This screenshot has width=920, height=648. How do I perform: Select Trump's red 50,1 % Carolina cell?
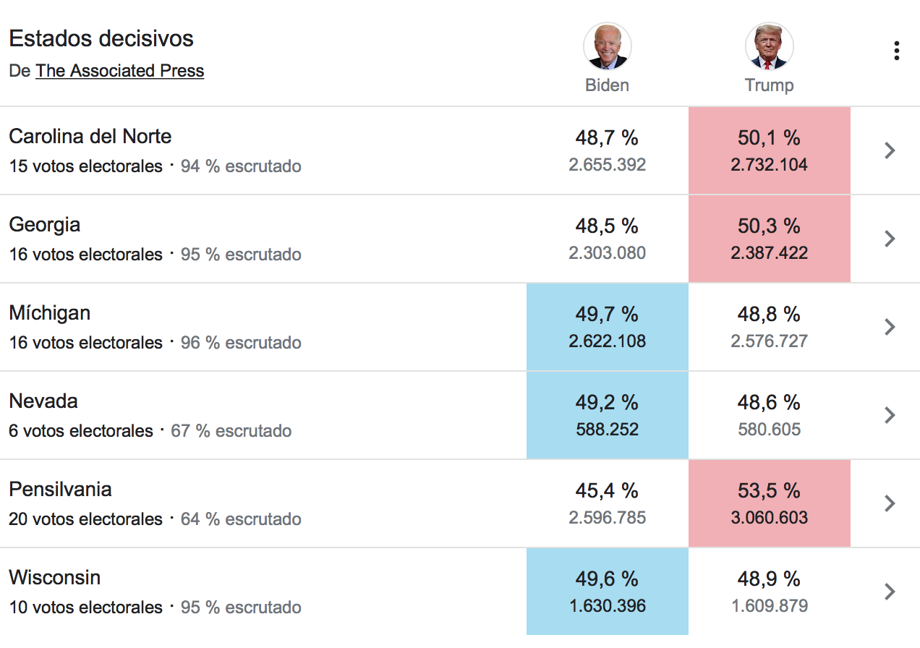(770, 150)
